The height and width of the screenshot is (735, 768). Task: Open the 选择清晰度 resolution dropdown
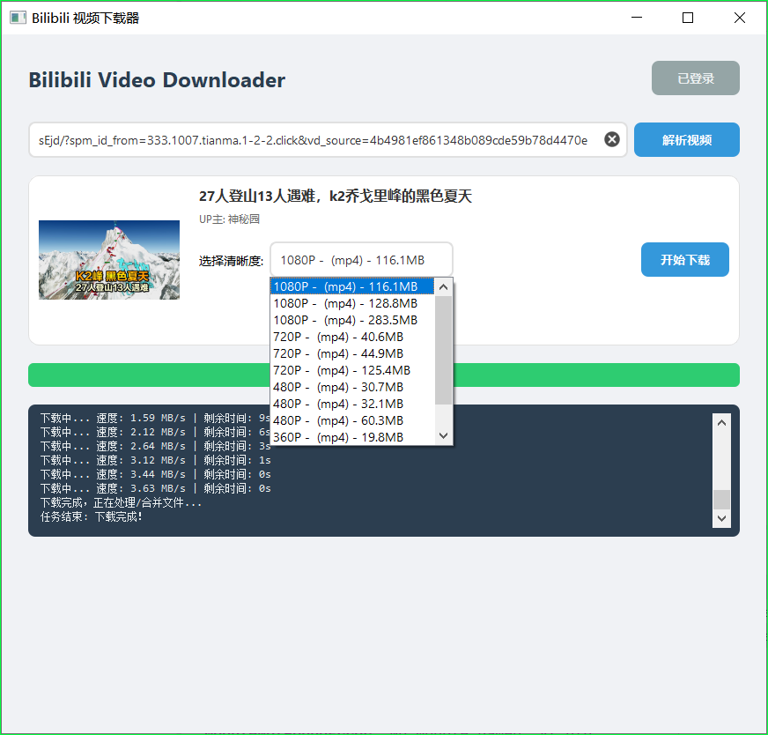[361, 259]
